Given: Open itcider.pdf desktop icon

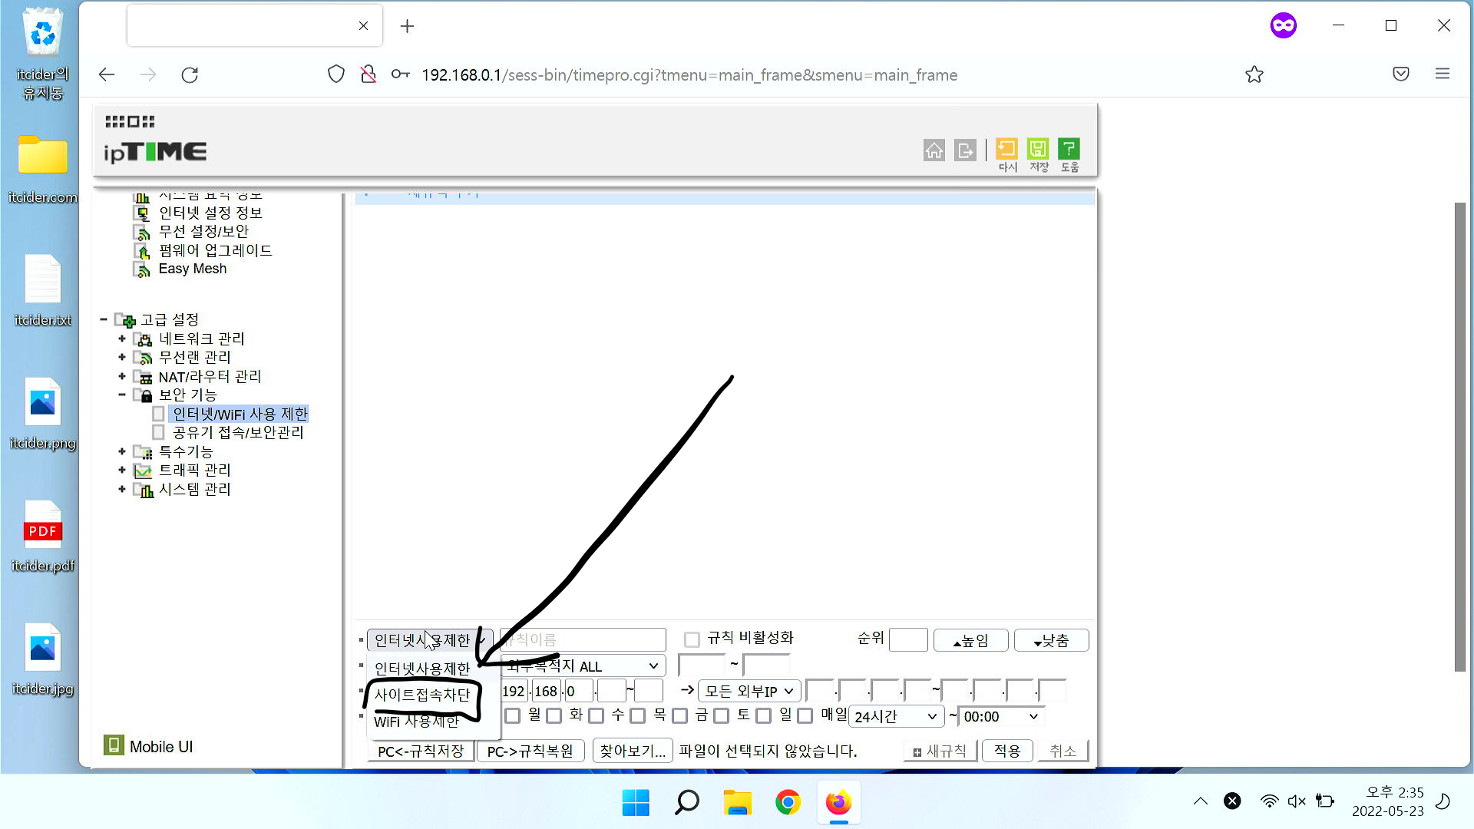Looking at the screenshot, I should click(x=43, y=537).
